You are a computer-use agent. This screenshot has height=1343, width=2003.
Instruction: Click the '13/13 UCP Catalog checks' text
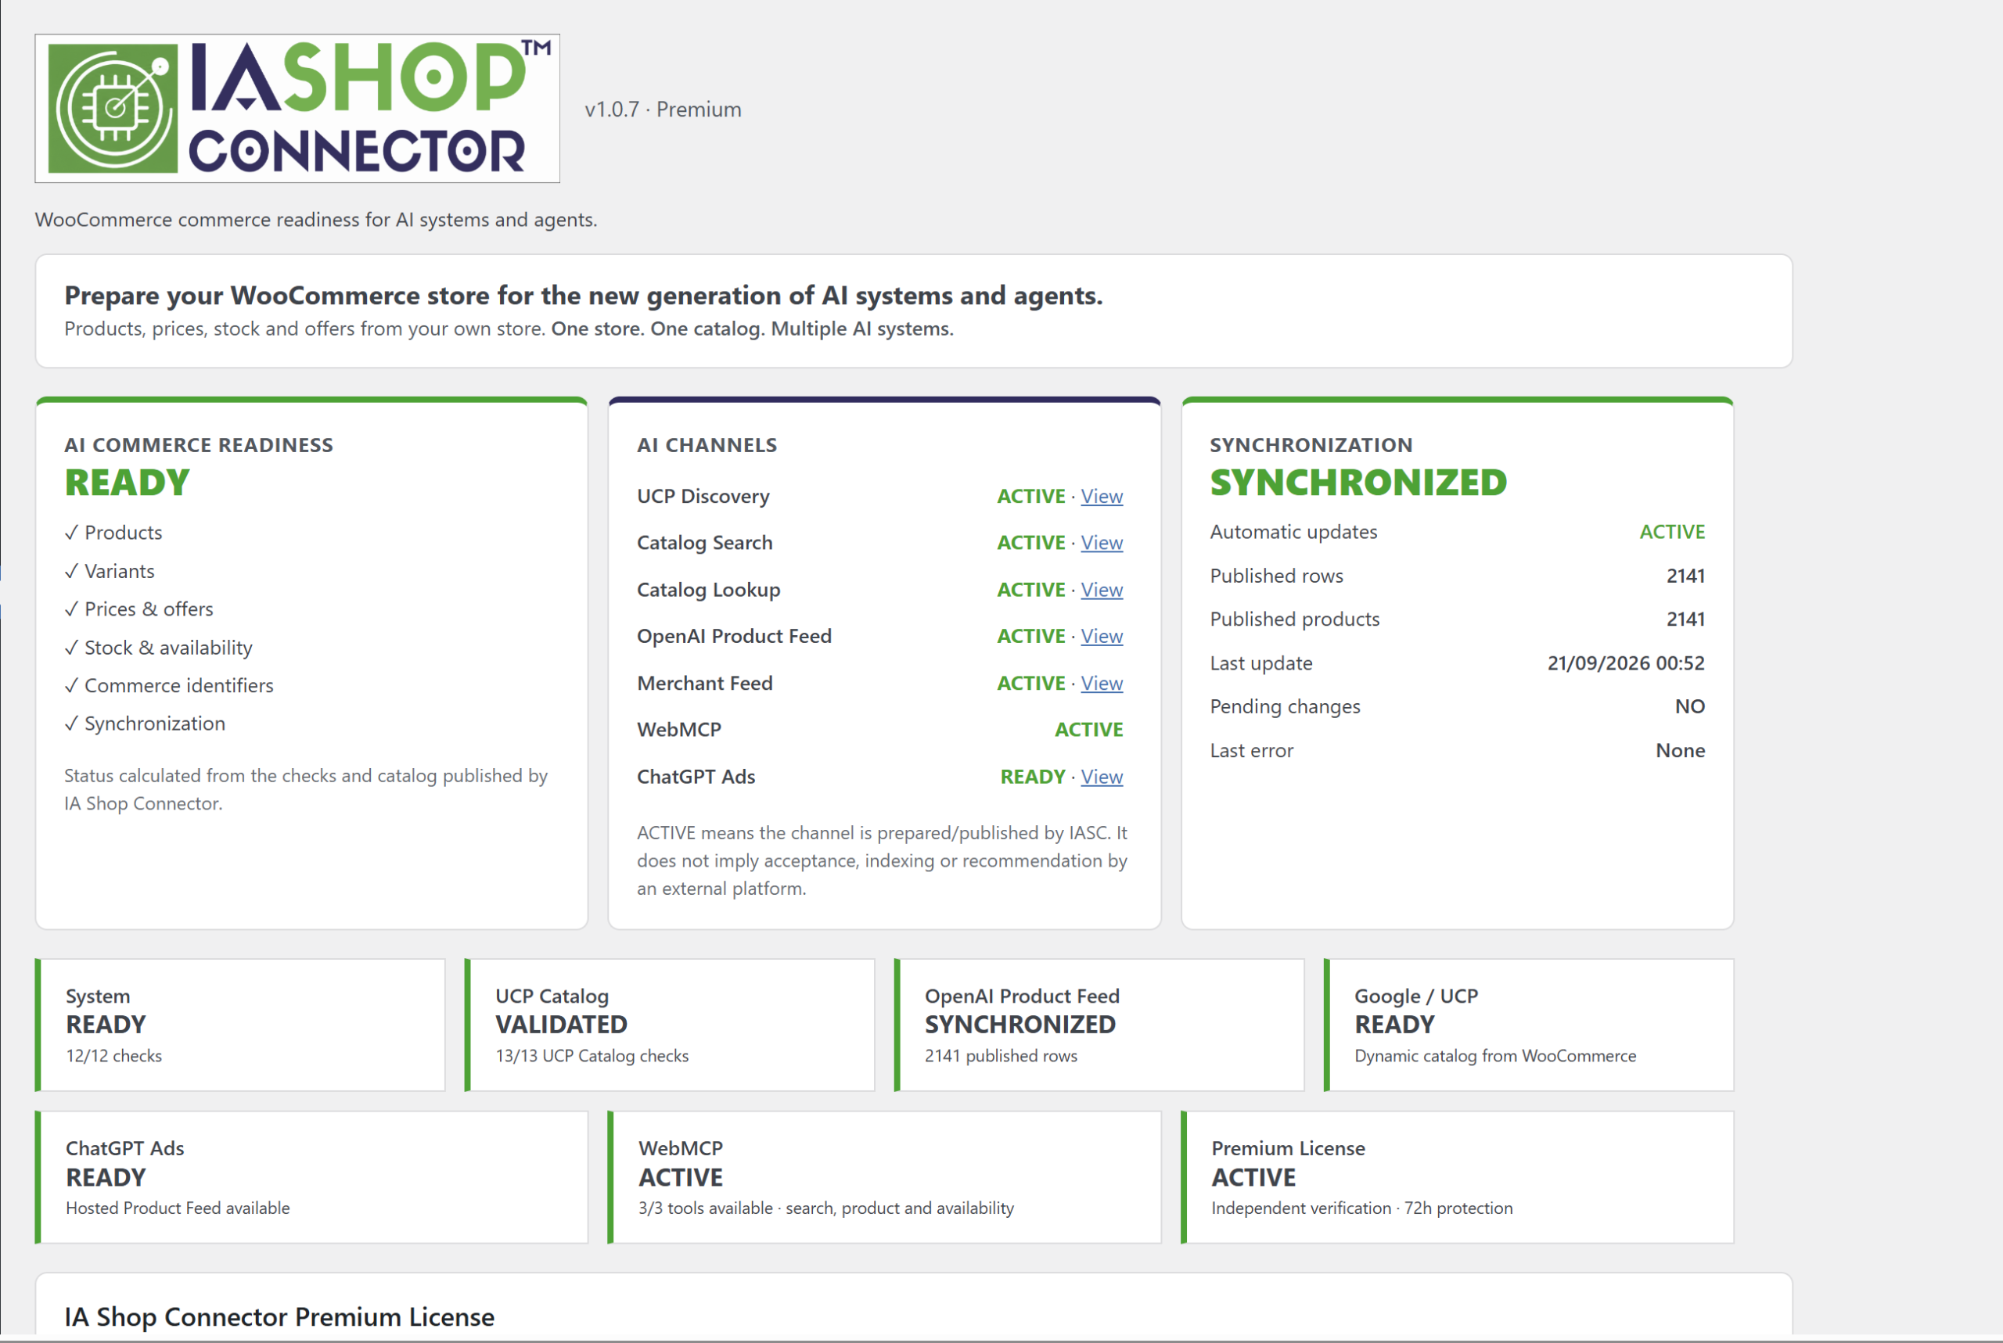click(x=592, y=1056)
